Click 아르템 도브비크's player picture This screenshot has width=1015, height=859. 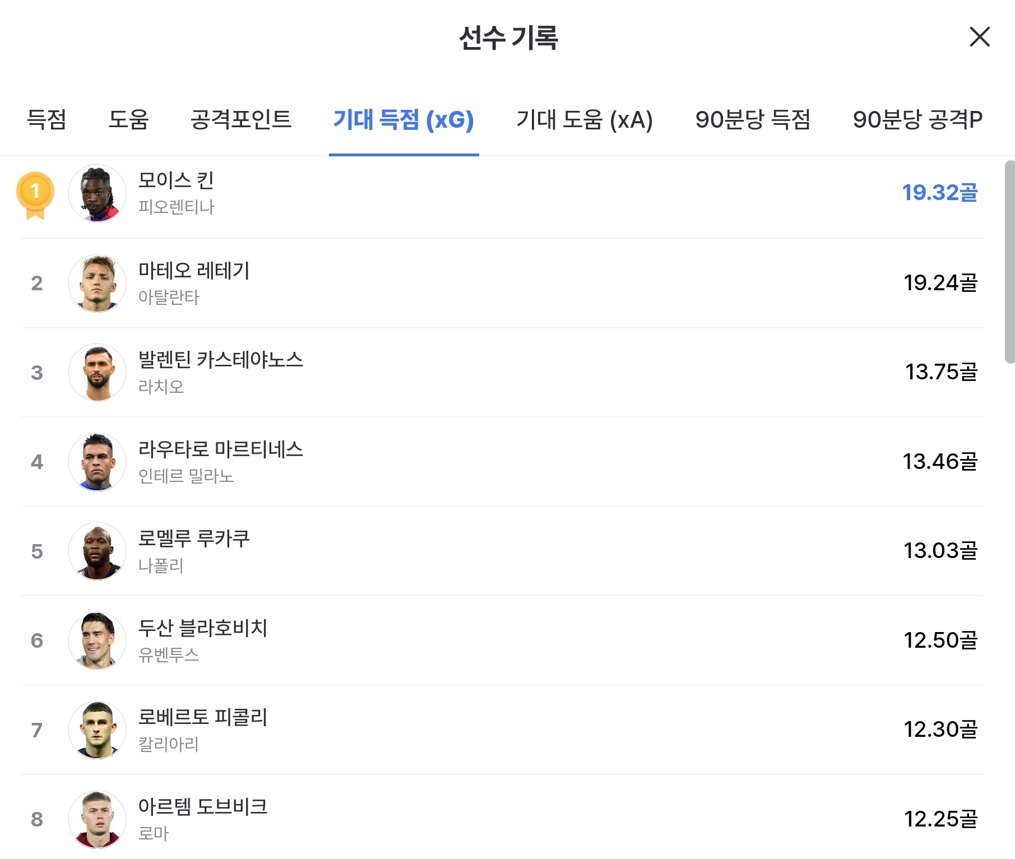click(x=98, y=819)
